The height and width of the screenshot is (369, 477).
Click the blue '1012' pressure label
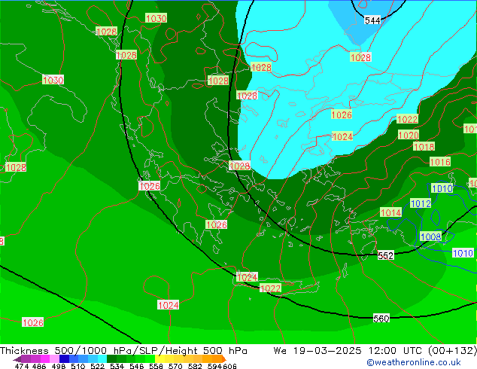[x=421, y=203]
